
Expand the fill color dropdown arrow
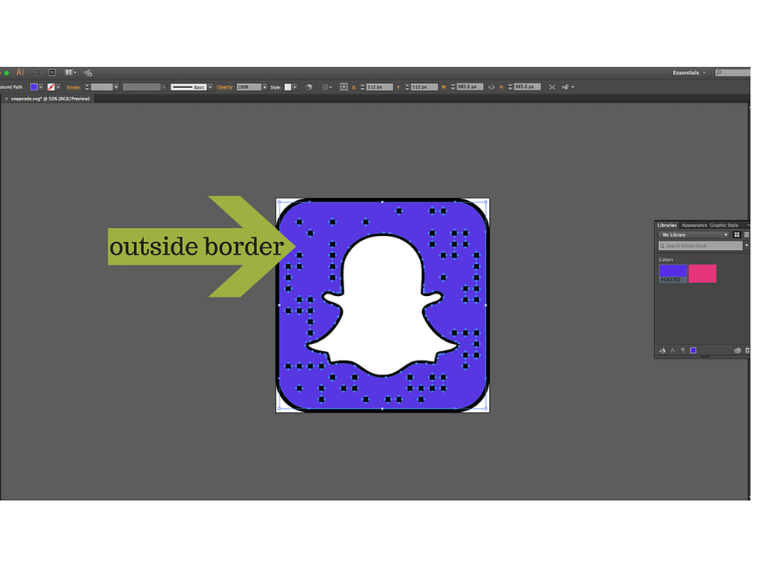point(41,87)
